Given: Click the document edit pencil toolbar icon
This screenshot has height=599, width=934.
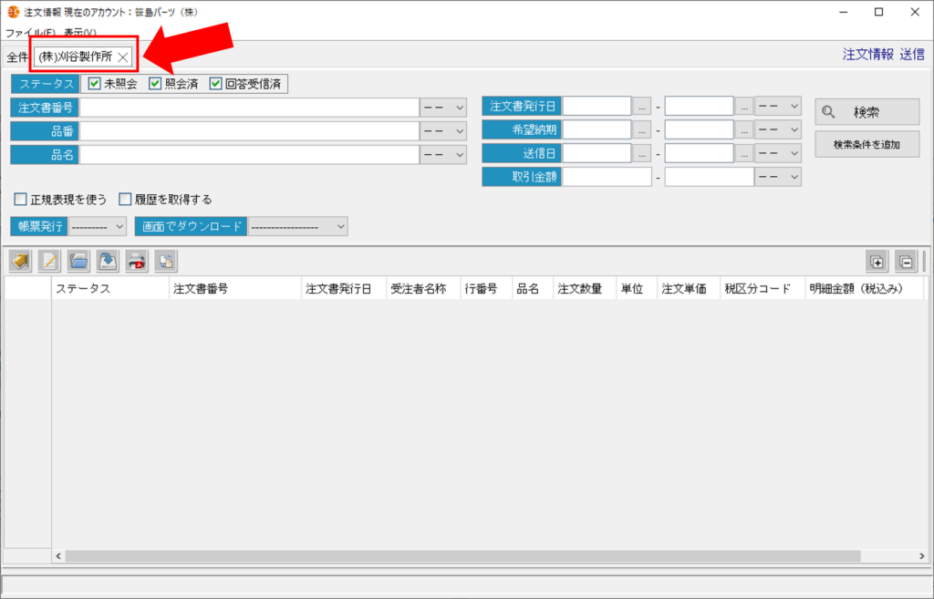Looking at the screenshot, I should click(49, 262).
